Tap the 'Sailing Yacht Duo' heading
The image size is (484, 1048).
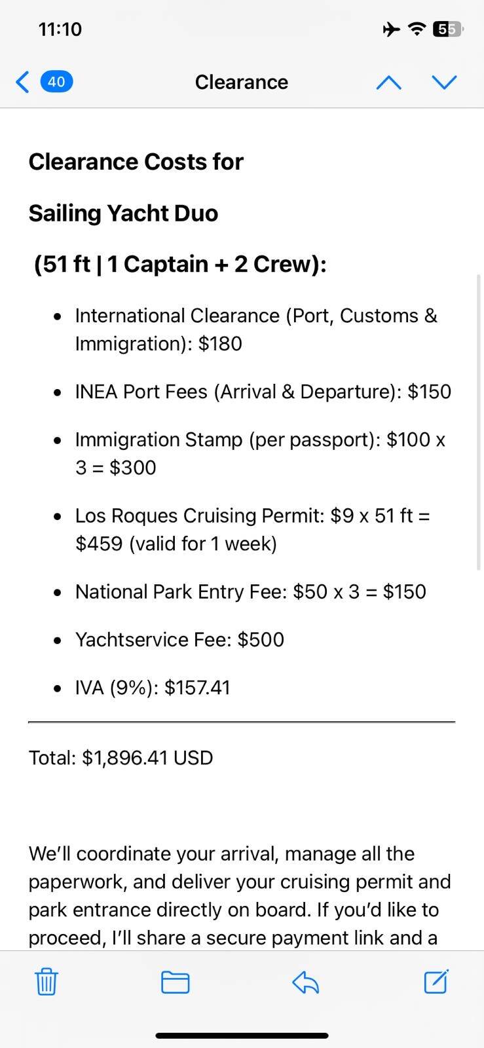point(123,213)
